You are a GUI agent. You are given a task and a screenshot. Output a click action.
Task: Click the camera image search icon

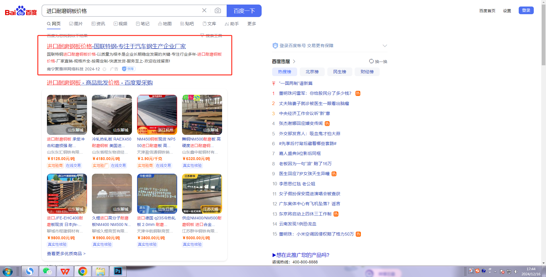click(x=218, y=11)
